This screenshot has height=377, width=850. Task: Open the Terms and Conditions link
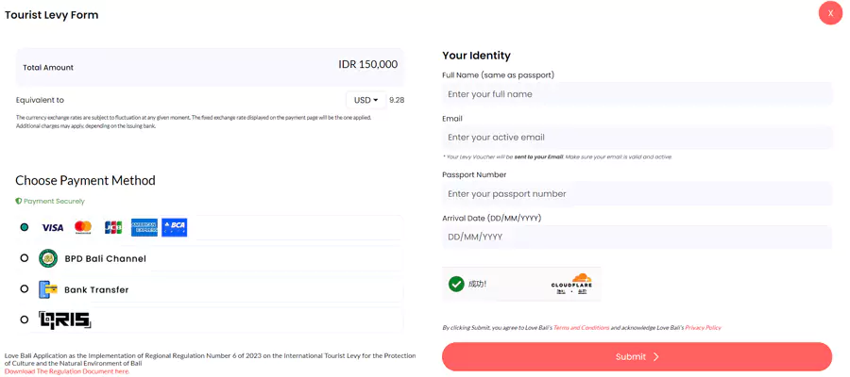[581, 328]
